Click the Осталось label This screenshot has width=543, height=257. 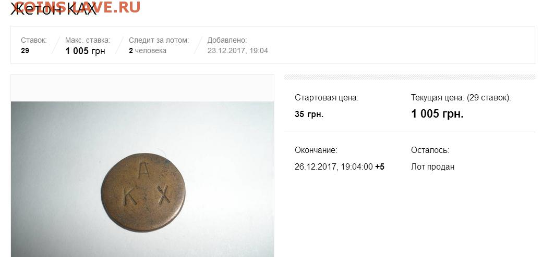coord(430,150)
